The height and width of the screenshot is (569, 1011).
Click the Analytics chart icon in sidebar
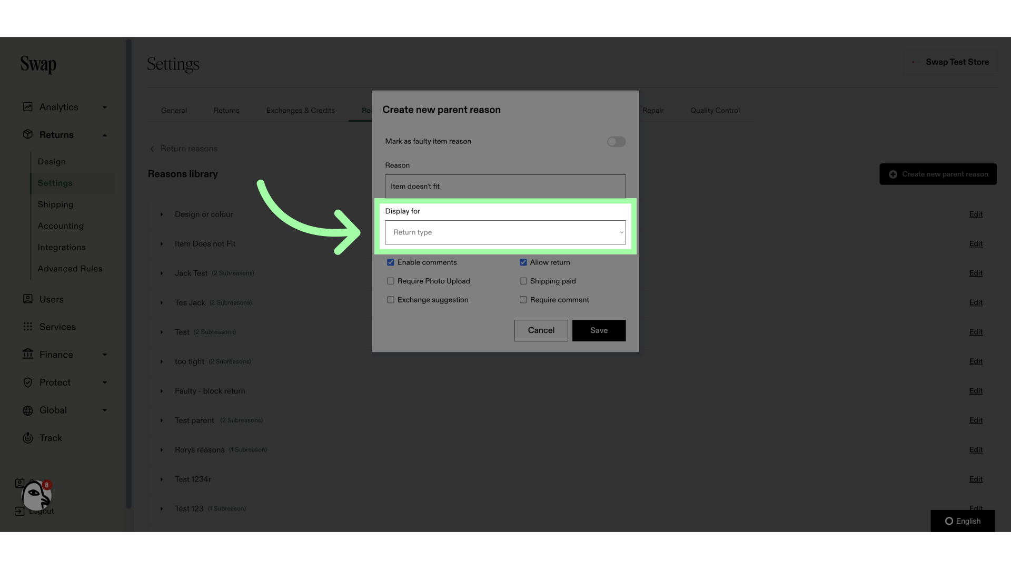28,107
